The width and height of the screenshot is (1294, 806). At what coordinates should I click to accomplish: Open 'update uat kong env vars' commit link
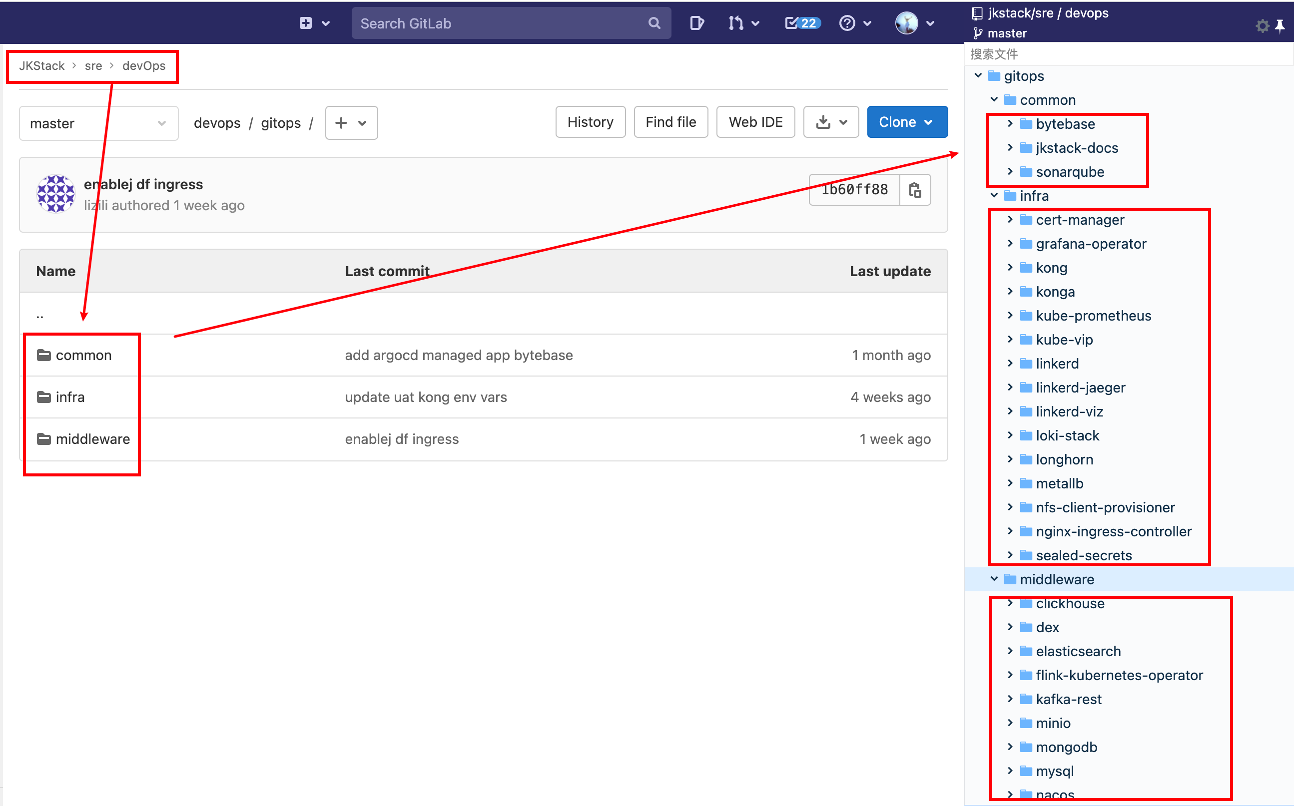click(426, 397)
